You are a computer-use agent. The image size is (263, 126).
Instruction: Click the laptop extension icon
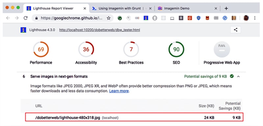coord(172,18)
